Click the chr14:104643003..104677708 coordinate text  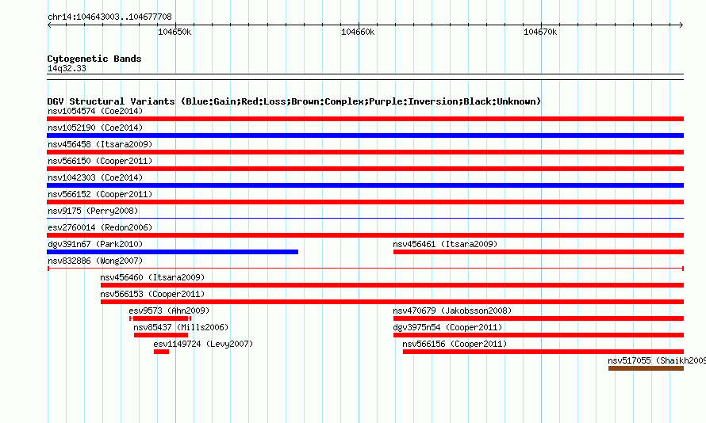click(109, 17)
